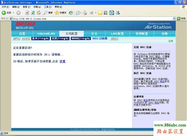Switch to the Internet/LAN tab

coord(46,34)
